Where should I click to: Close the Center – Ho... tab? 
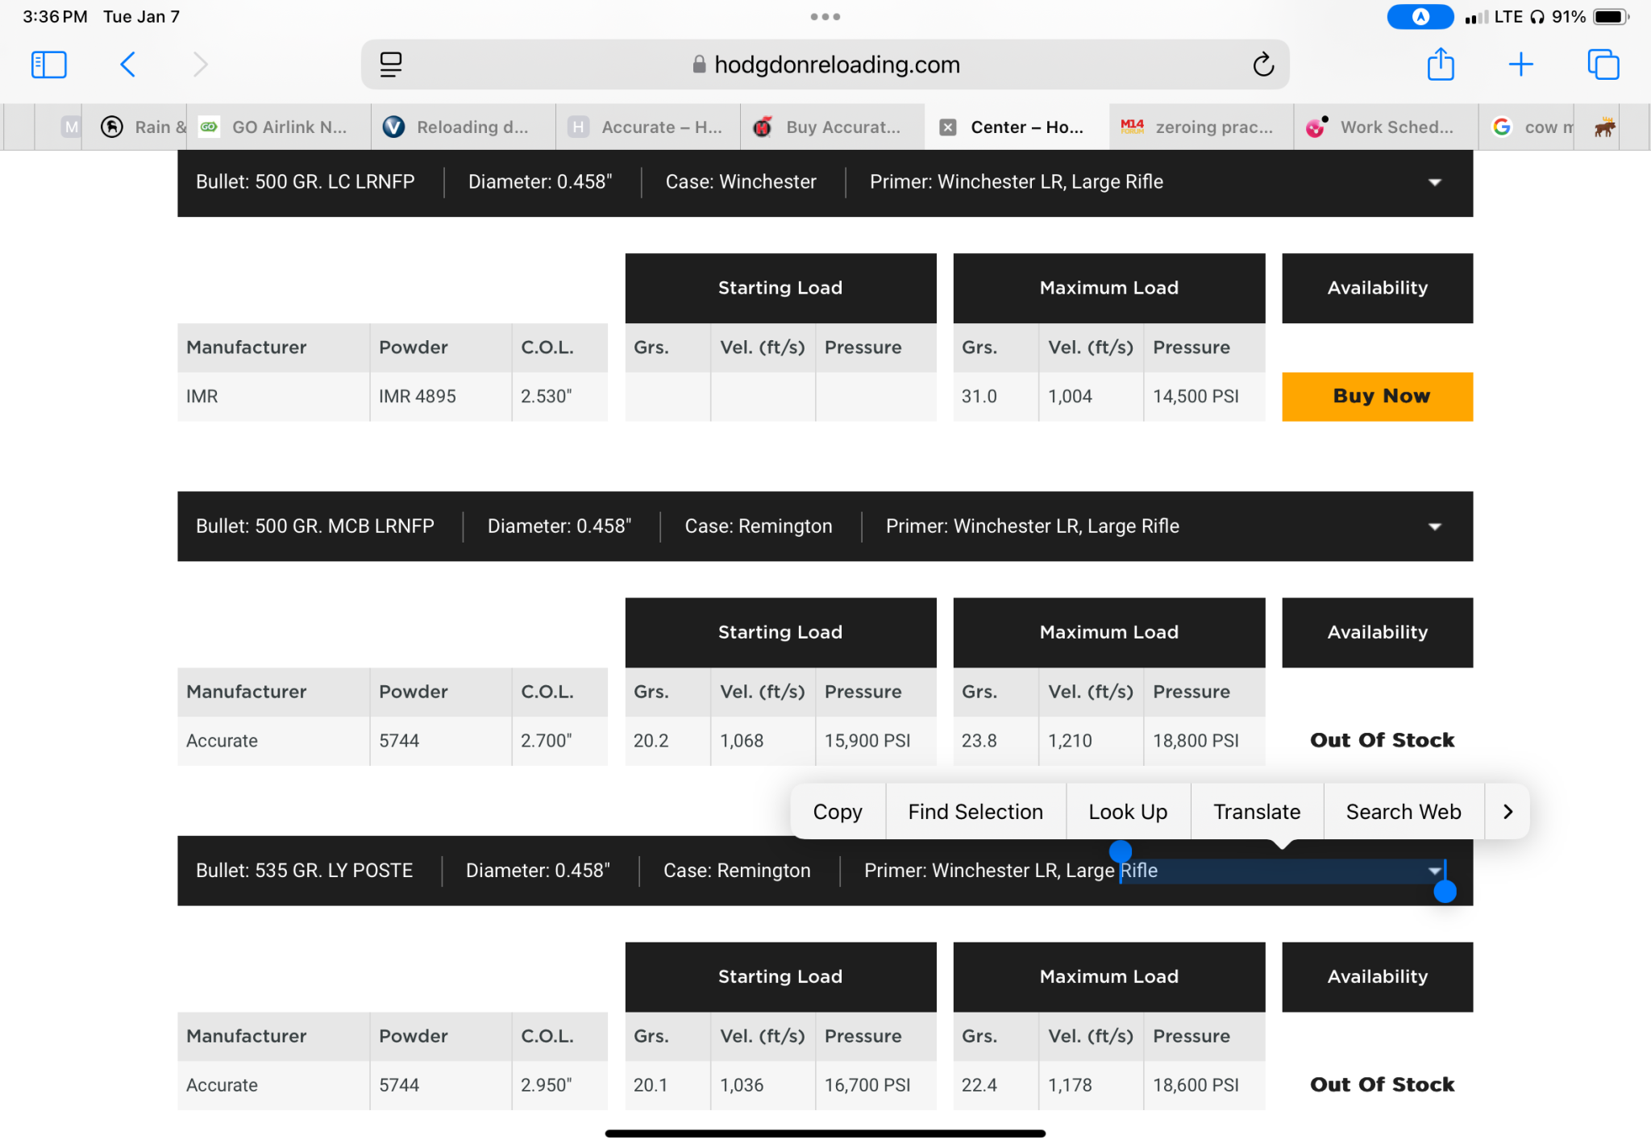point(948,127)
